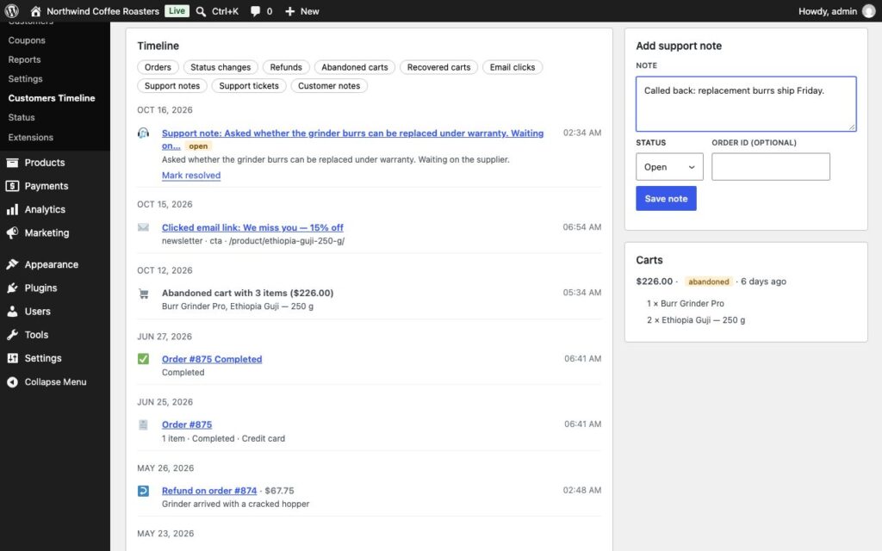This screenshot has width=882, height=551.
Task: Open Coupons in the sidebar submenu
Action: (x=27, y=40)
